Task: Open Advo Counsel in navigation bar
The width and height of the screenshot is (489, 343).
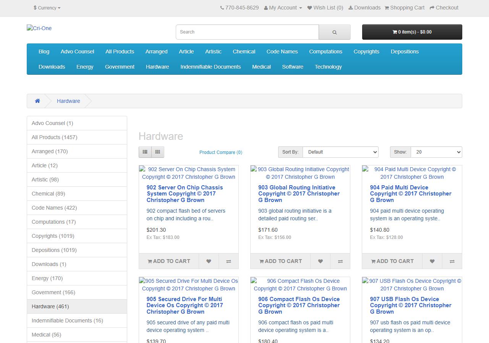Action: click(x=78, y=51)
